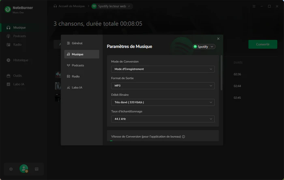Open the hamburger menu in the title bar
The height and width of the screenshot is (180, 284).
coord(254,6)
